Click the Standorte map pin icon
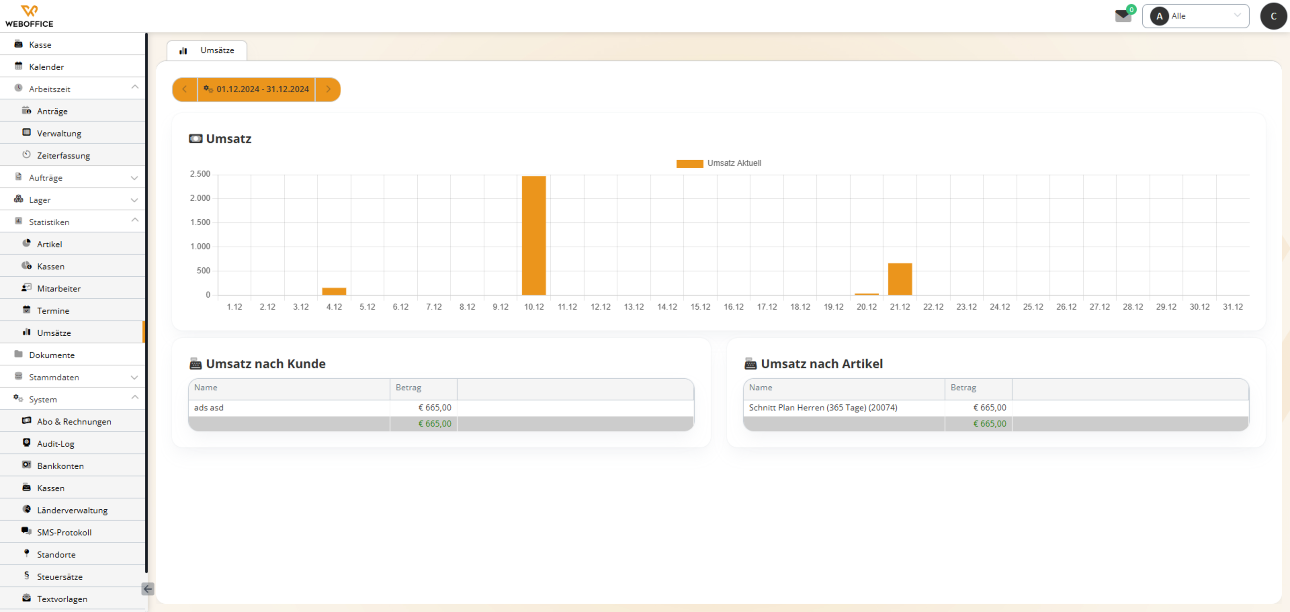The width and height of the screenshot is (1290, 612). pyautogui.click(x=26, y=553)
